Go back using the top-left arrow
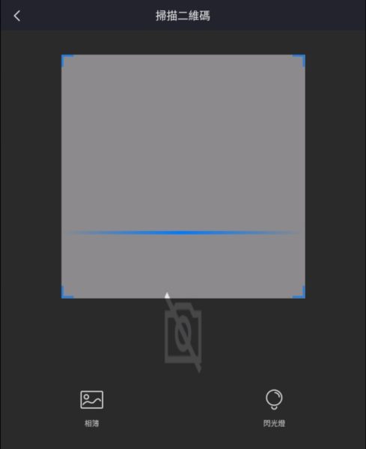 (17, 16)
